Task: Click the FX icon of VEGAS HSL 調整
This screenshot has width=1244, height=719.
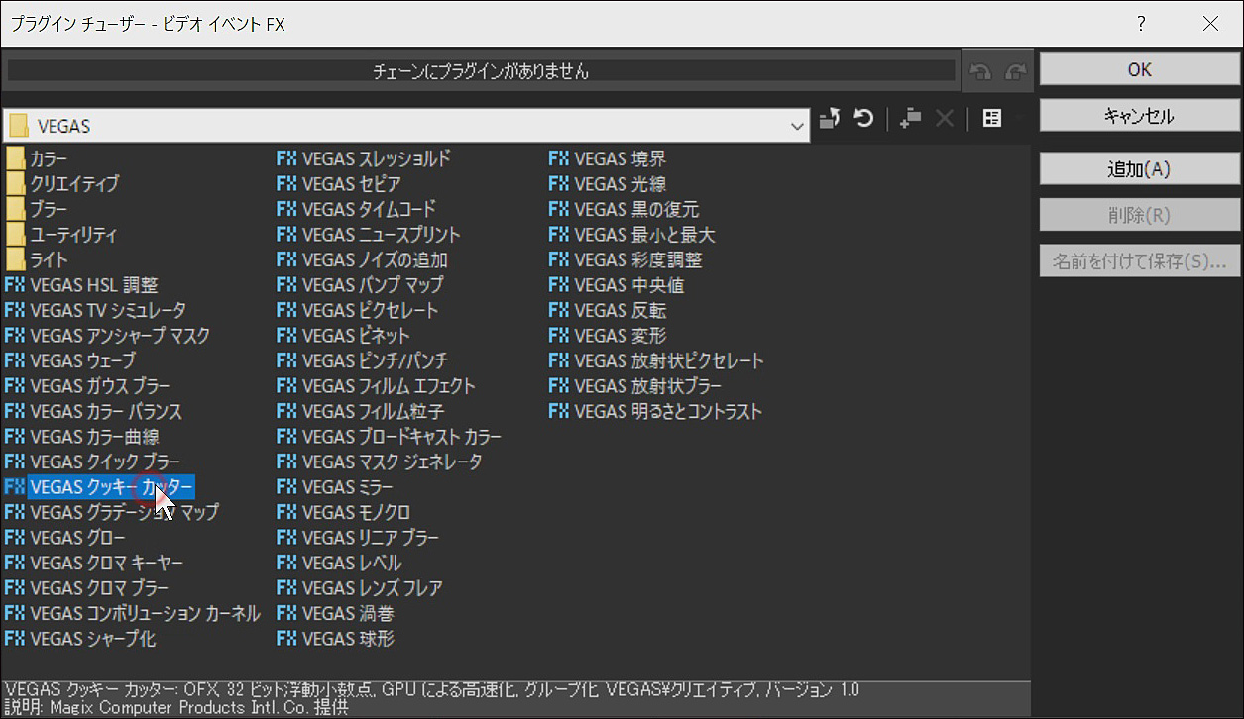Action: [x=15, y=285]
